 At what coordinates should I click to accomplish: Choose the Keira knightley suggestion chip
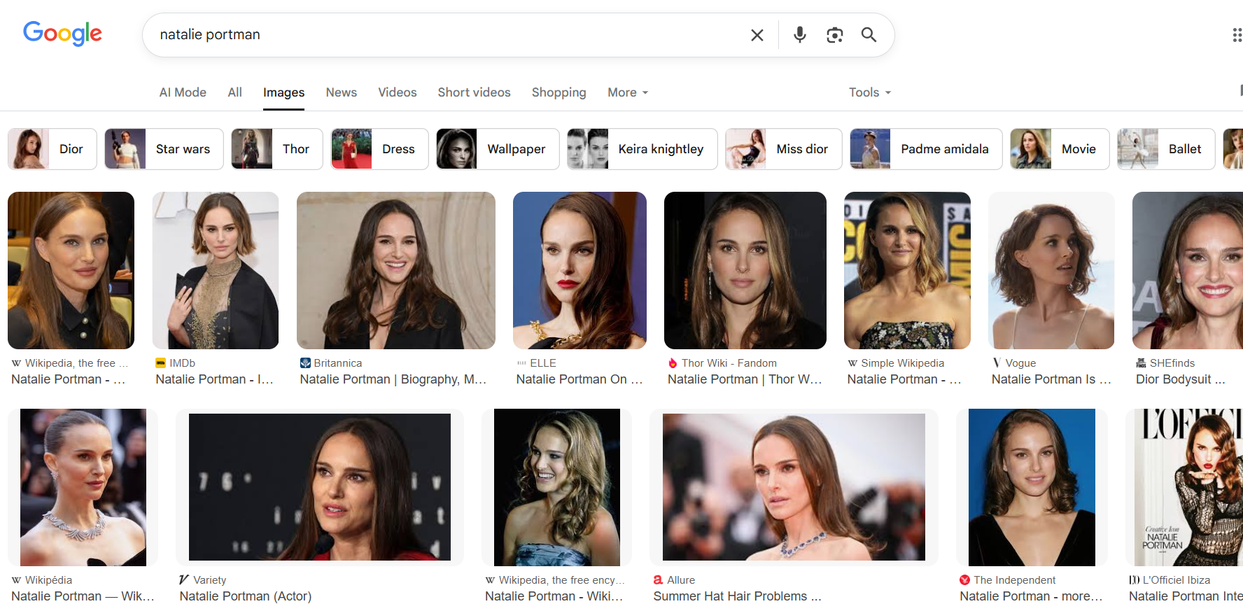click(x=642, y=149)
